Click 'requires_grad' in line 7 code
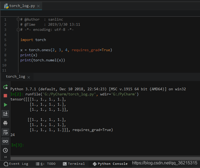The height and width of the screenshot is (168, 200). pos(86,50)
